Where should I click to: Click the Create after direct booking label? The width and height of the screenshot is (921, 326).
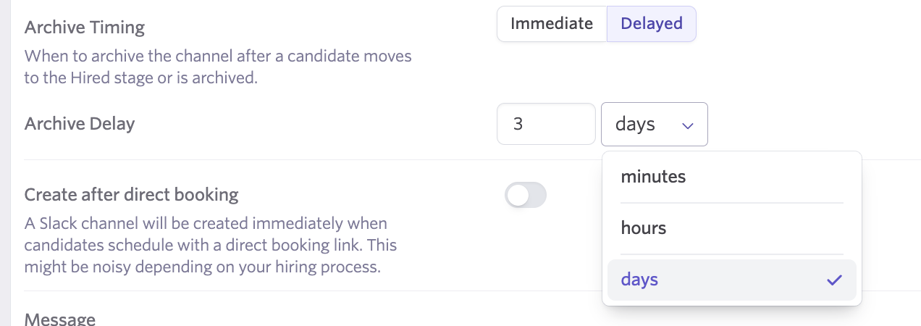[x=131, y=195]
